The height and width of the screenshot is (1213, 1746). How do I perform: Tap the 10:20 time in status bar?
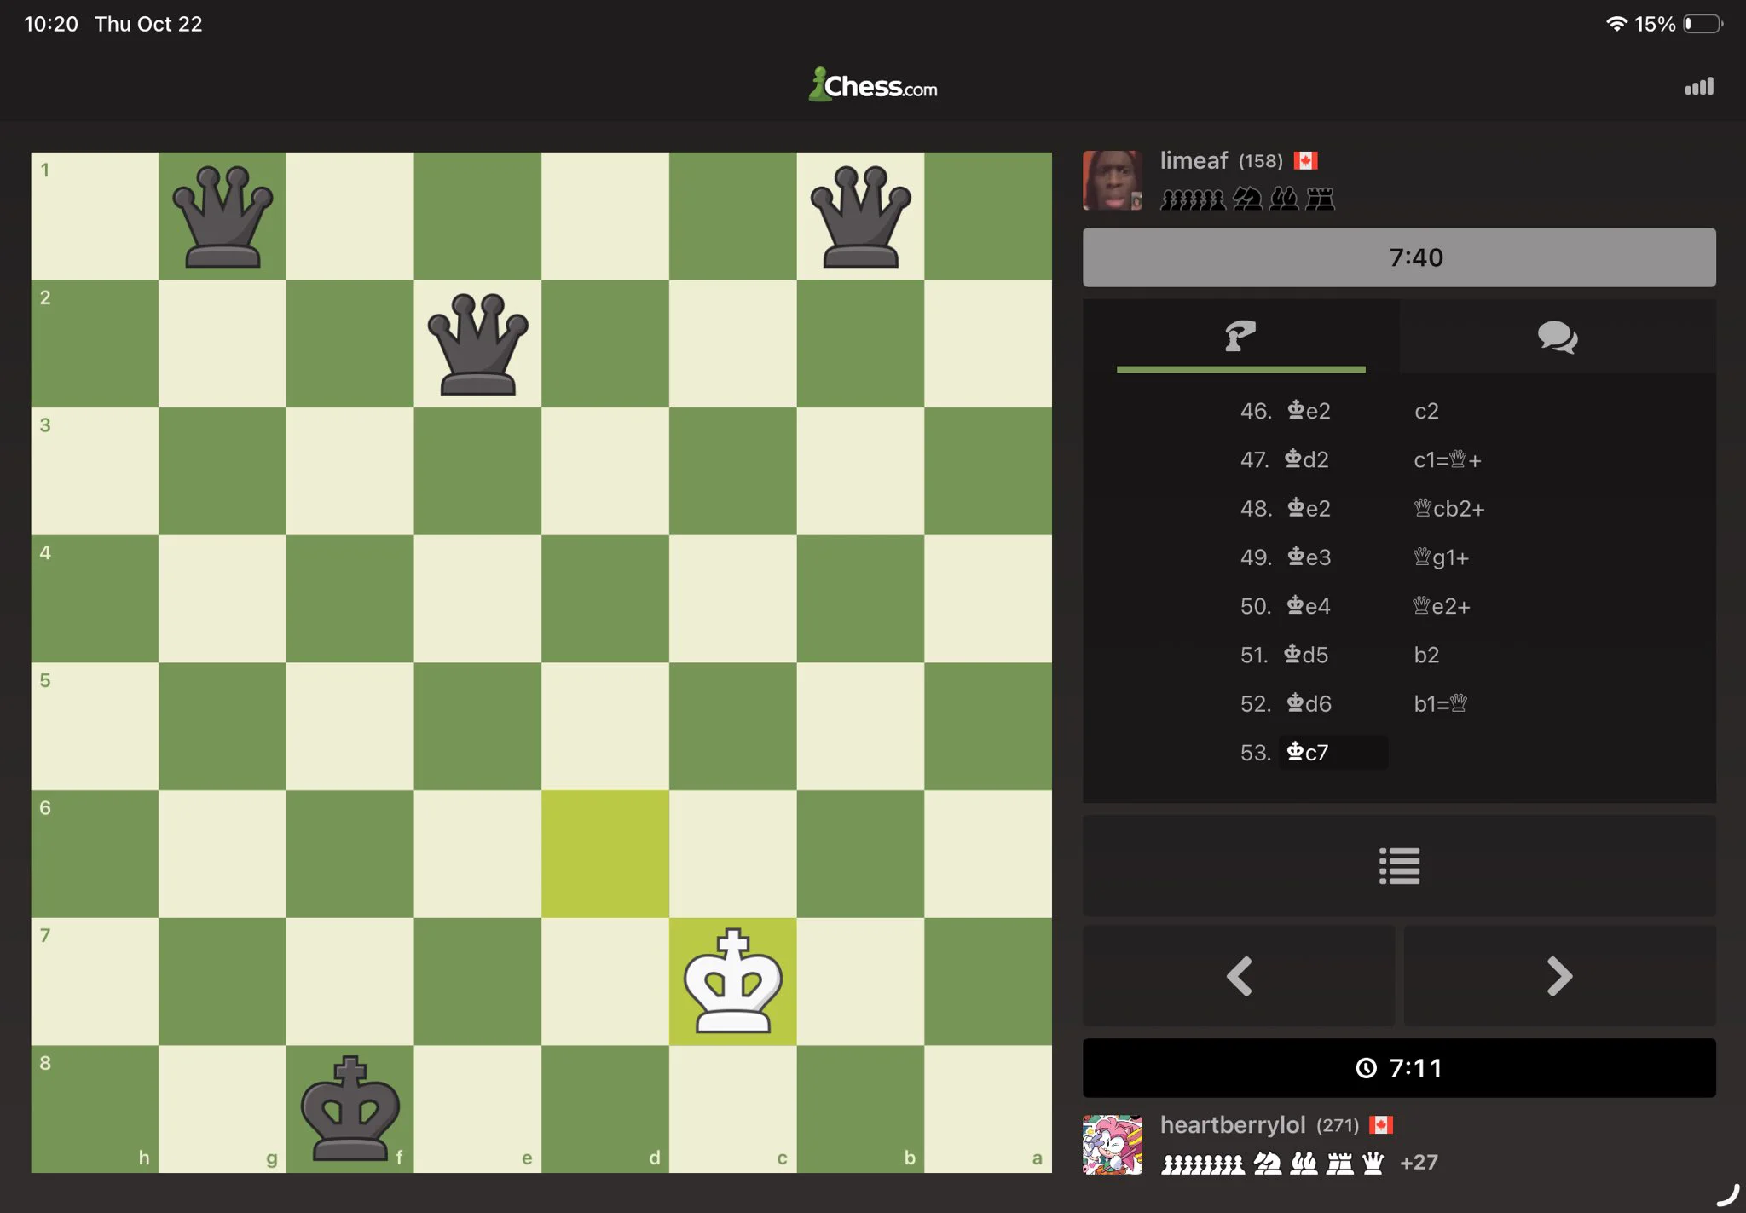[51, 24]
